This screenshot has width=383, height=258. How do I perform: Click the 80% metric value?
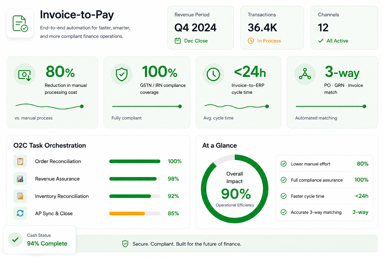(60, 72)
